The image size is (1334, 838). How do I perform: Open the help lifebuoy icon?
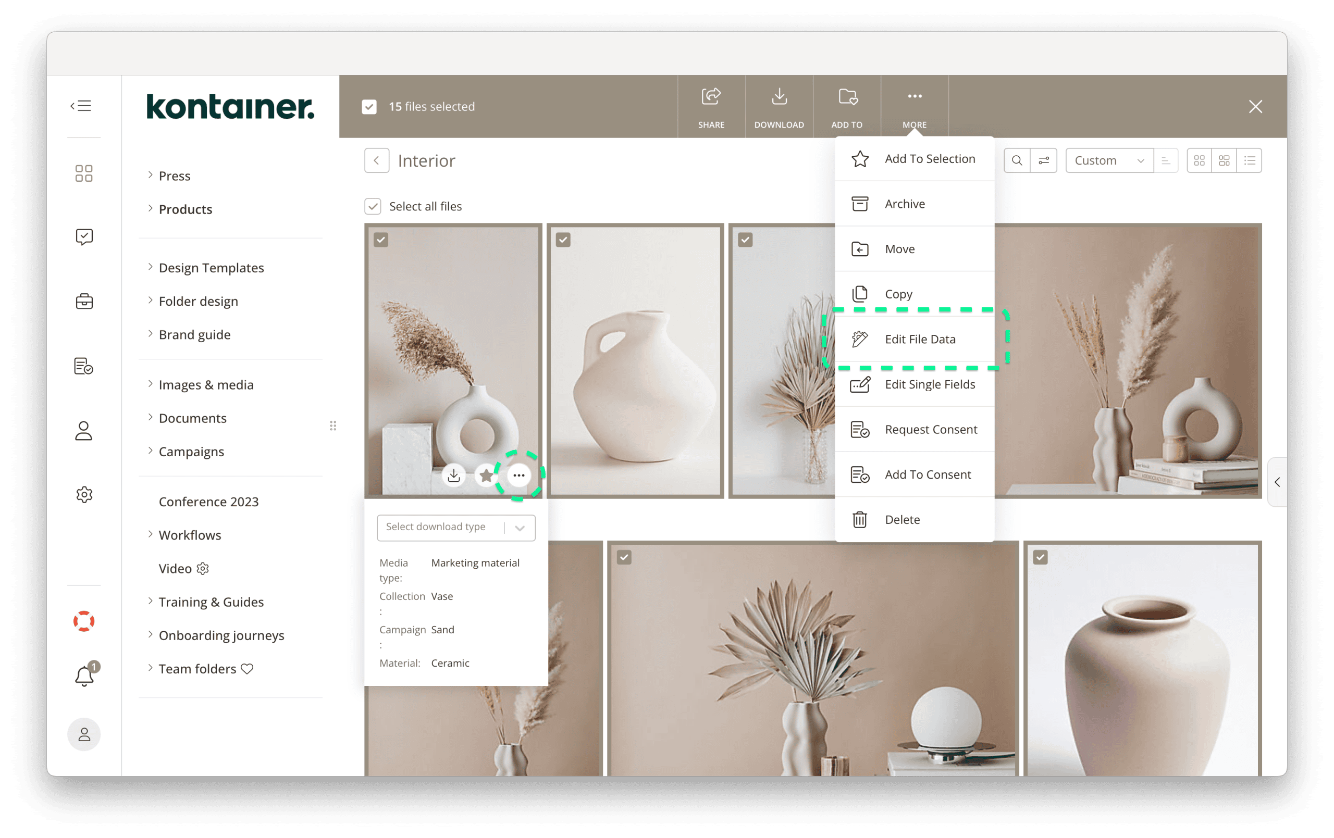pyautogui.click(x=84, y=621)
